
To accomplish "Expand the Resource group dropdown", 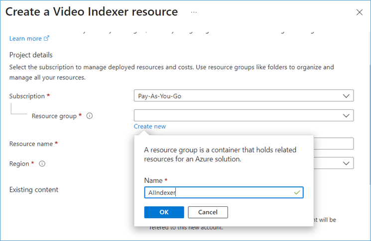I will (x=244, y=115).
